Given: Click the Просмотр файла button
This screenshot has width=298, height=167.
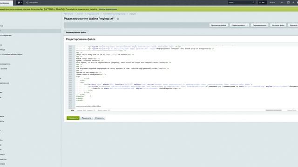Looking at the screenshot, I should 218,25.
